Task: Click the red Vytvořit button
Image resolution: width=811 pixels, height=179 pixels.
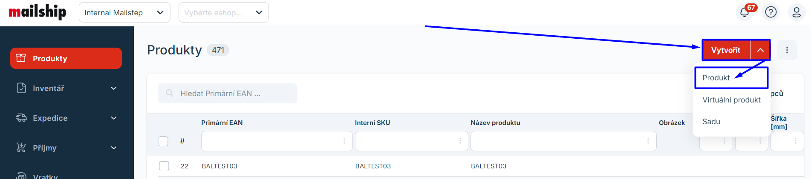Action: click(726, 50)
